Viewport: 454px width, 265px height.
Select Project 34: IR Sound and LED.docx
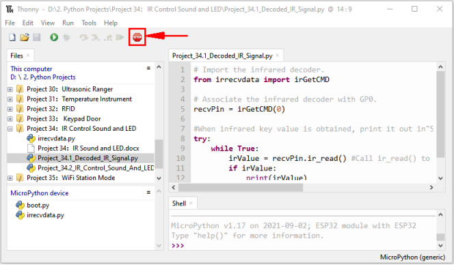(x=88, y=149)
